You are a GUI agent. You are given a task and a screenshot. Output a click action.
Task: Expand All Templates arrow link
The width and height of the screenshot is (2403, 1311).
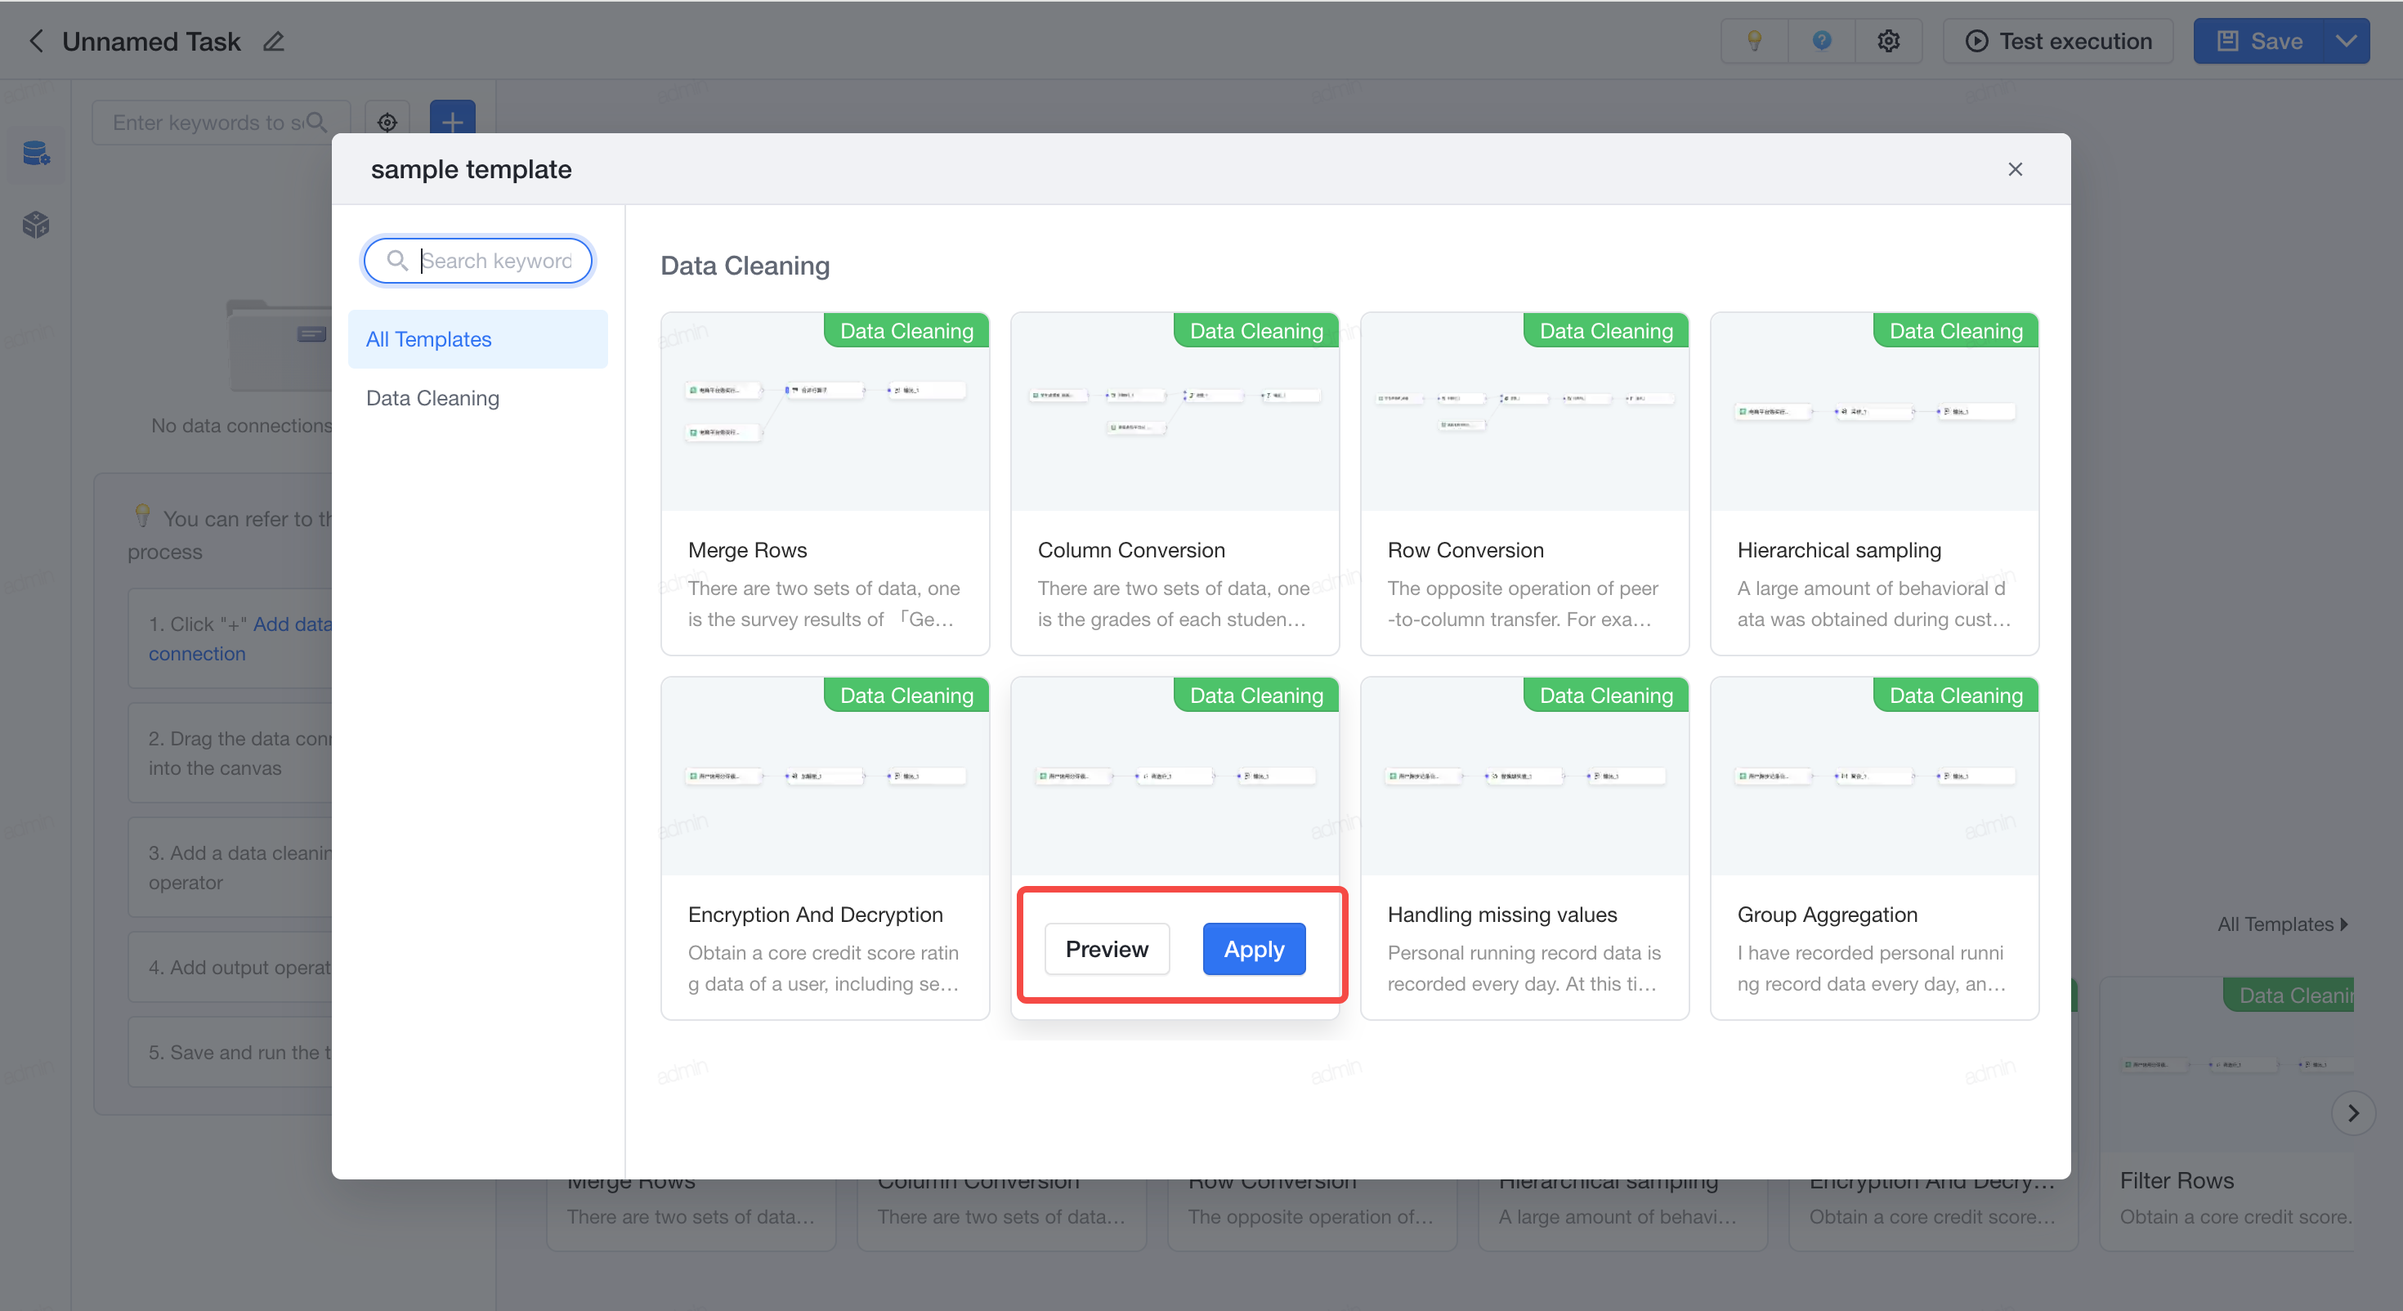coord(2283,924)
